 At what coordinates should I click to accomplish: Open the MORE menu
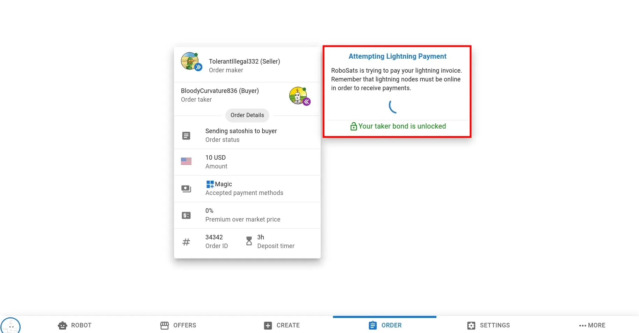(592, 325)
